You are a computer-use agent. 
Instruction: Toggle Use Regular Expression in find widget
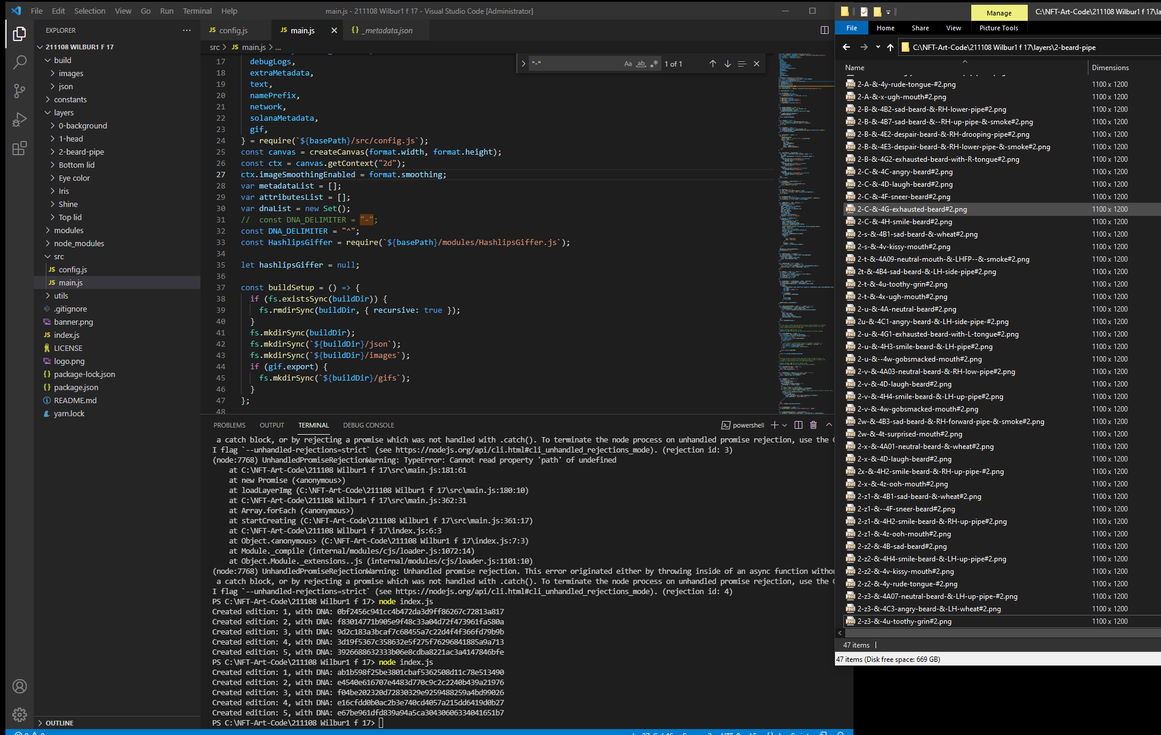[x=654, y=64]
